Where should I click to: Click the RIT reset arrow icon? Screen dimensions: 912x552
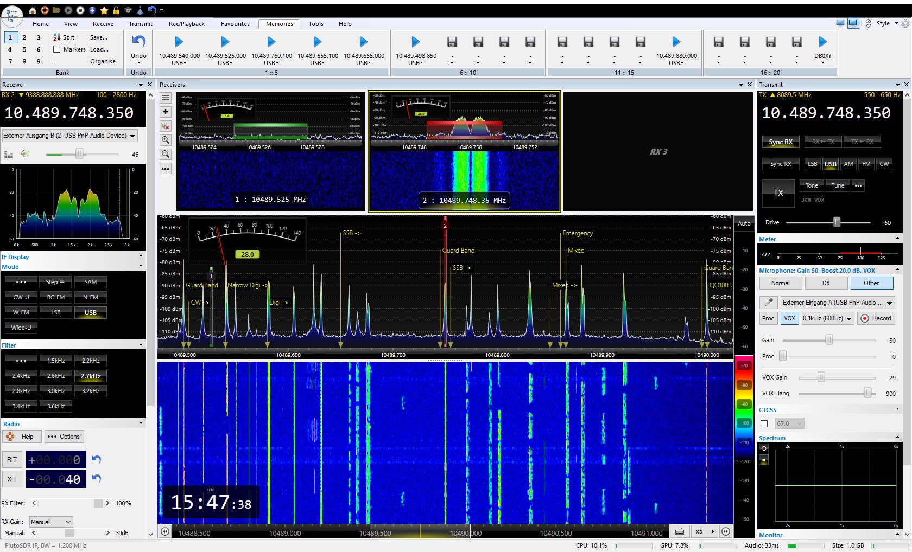click(97, 459)
